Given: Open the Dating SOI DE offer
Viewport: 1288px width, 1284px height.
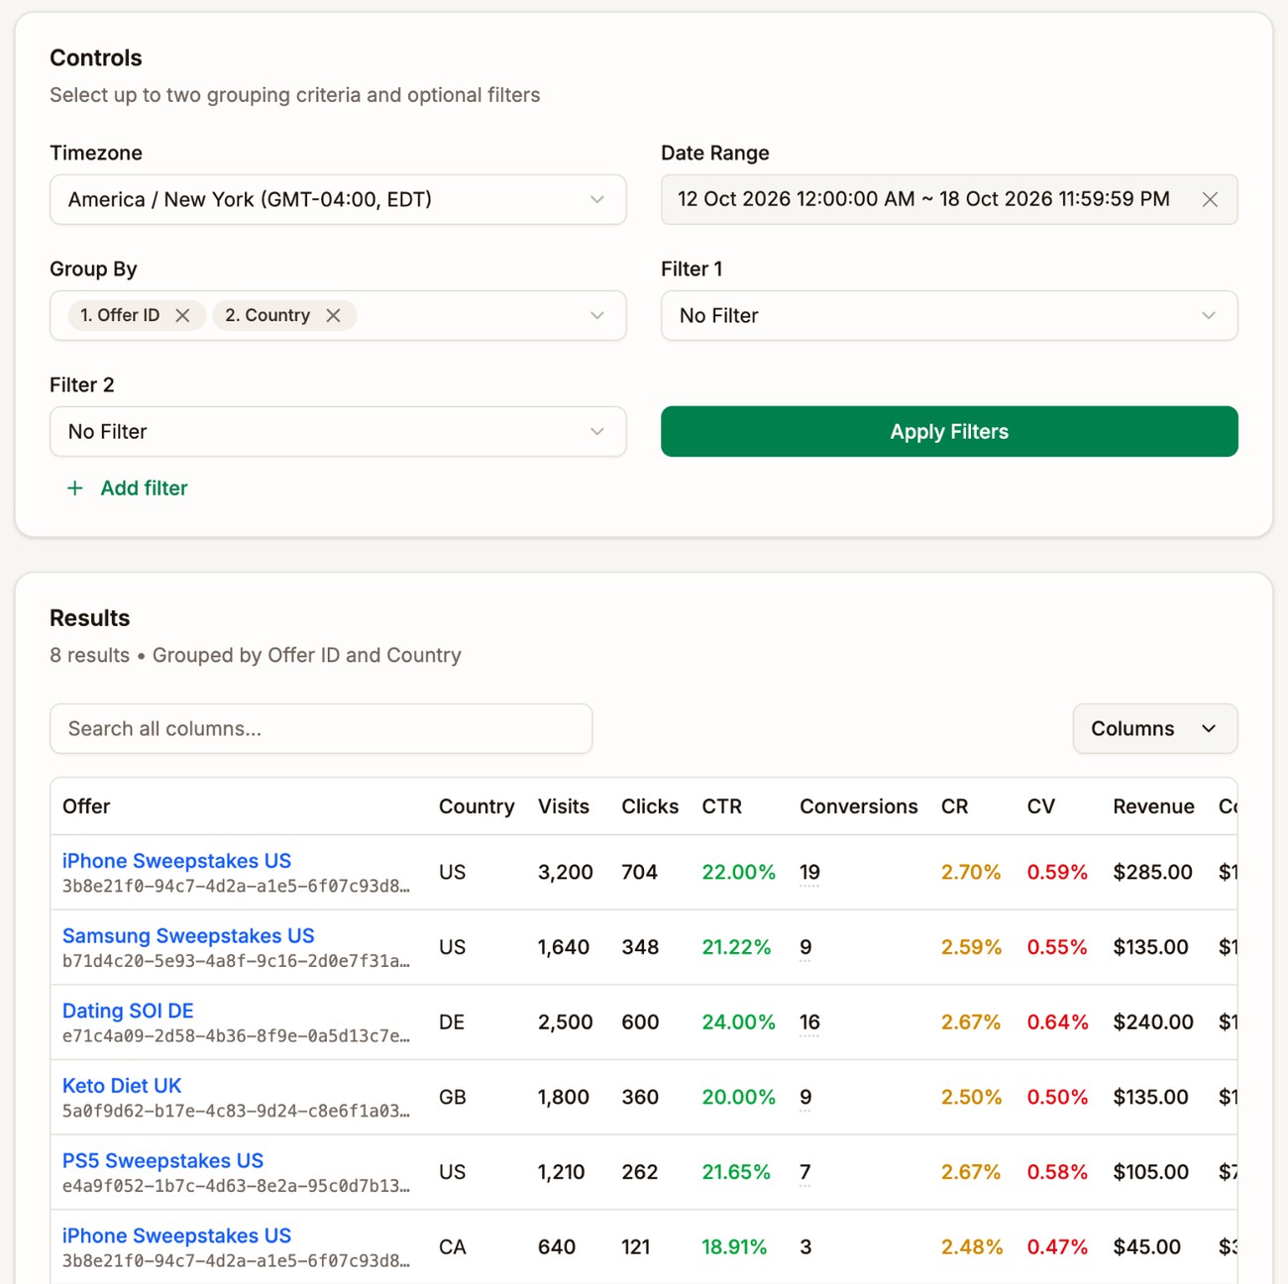Looking at the screenshot, I should point(128,1011).
